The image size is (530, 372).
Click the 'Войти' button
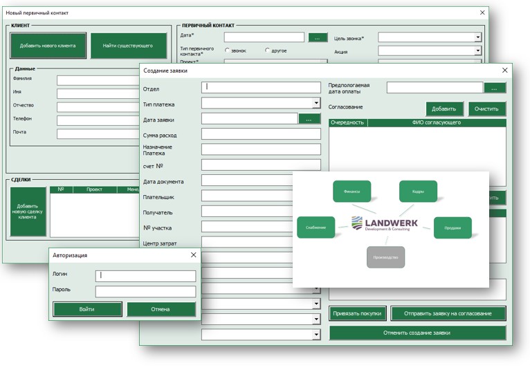coord(87,309)
